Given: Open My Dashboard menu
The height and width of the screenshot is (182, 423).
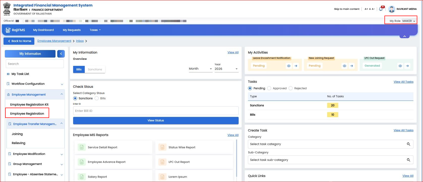Looking at the screenshot, I should click(x=43, y=30).
